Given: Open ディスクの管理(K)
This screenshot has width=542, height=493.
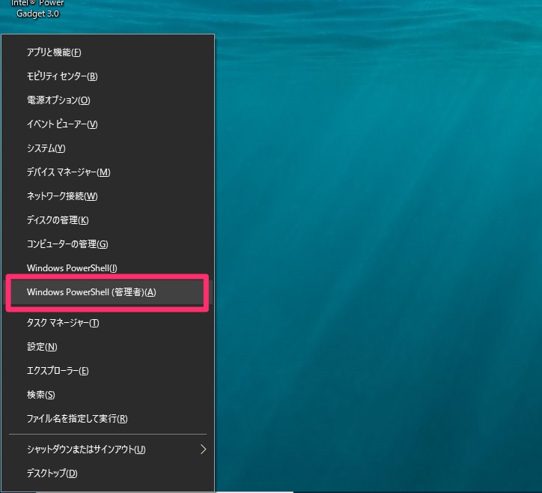Looking at the screenshot, I should [x=108, y=220].
